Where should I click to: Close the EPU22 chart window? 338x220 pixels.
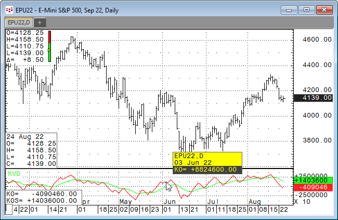tap(323, 9)
